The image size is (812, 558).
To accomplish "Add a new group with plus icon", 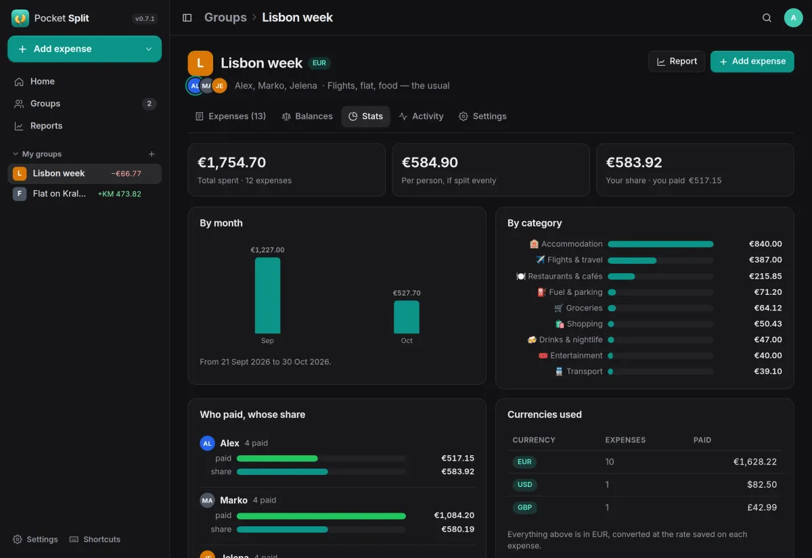I will [x=152, y=154].
